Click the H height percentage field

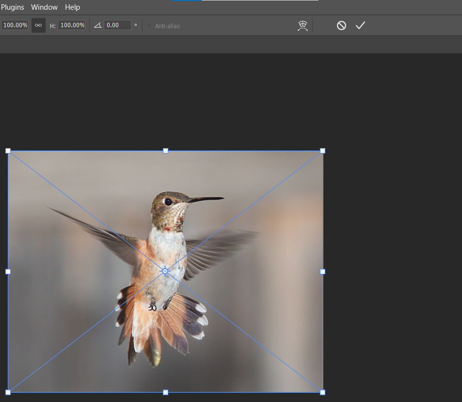[71, 25]
